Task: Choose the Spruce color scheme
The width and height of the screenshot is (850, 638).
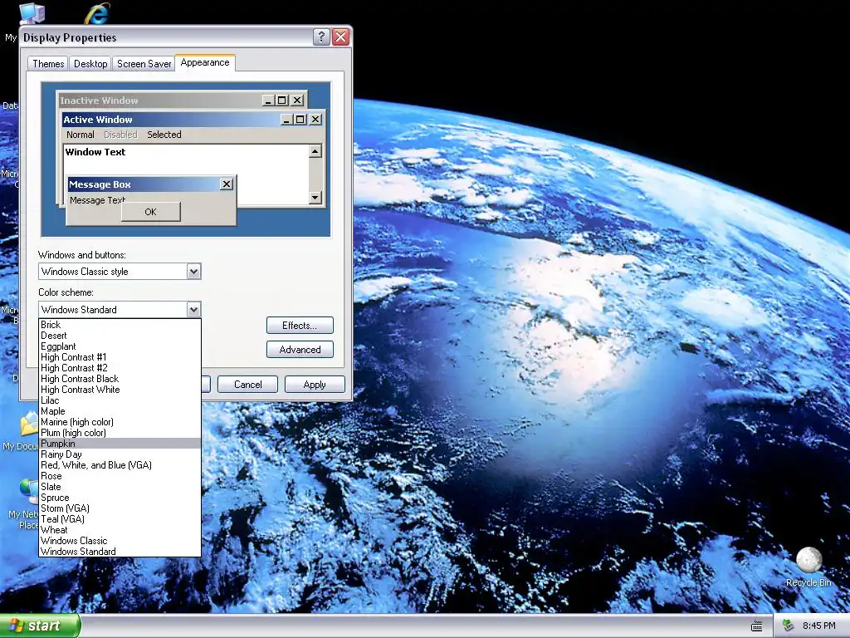Action: click(x=120, y=498)
